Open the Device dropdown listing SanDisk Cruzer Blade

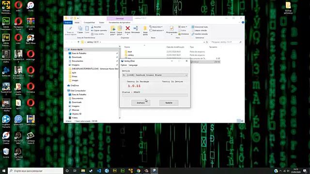(155, 75)
